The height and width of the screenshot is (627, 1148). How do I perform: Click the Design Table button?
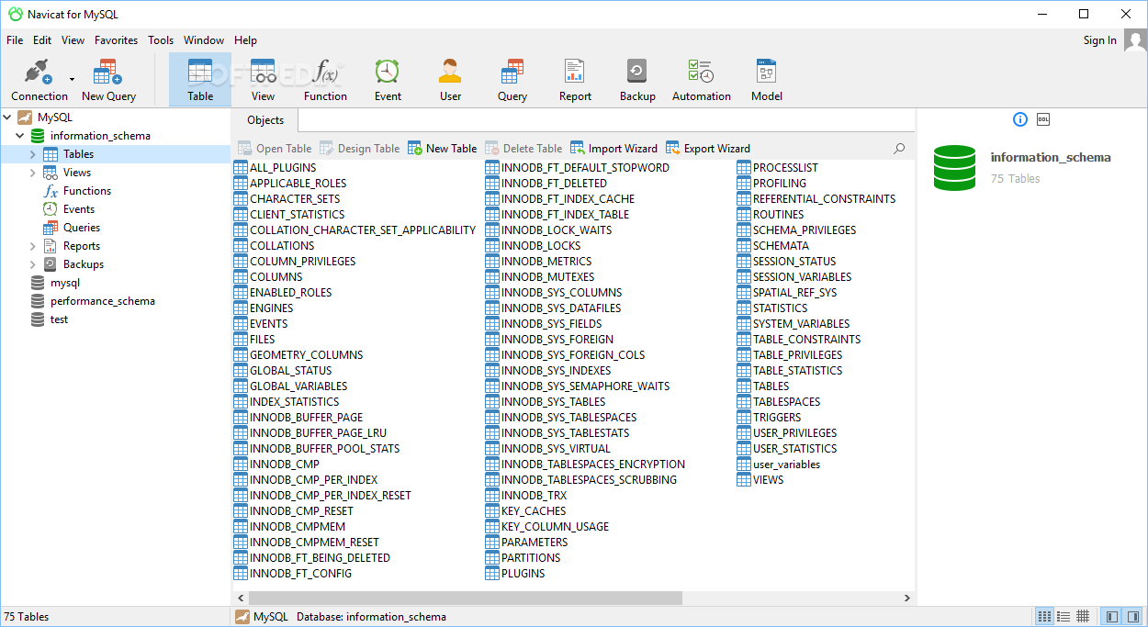coord(359,148)
